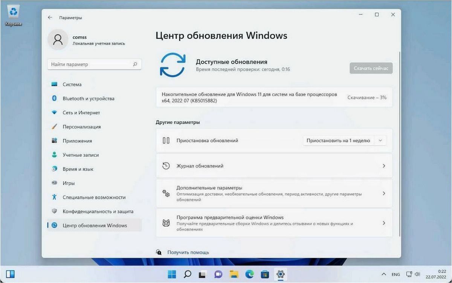Click the comss user avatar icon

click(58, 40)
